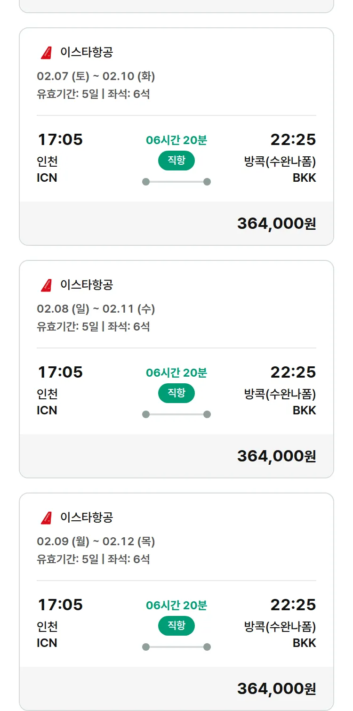Image resolution: width=353 pixels, height=711 pixels.
Task: Click route line start dot on 02.09 flight
Action: click(x=146, y=647)
